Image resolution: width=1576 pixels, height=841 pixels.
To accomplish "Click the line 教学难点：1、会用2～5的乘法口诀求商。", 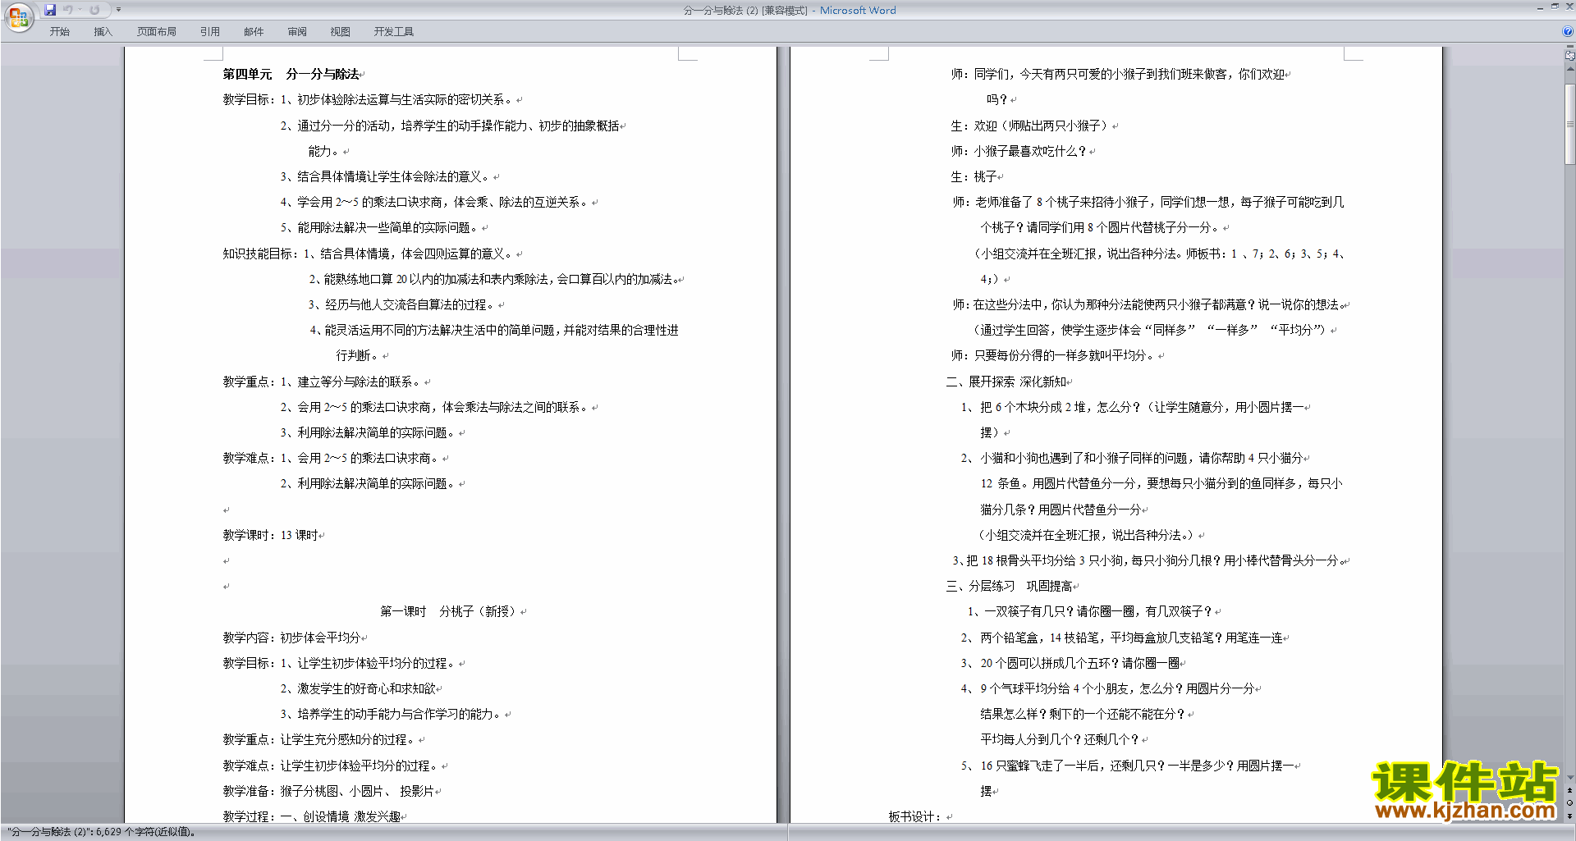I will click(x=332, y=458).
